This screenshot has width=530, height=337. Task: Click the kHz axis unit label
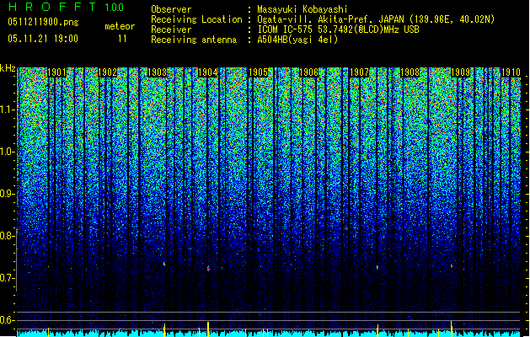tap(8, 68)
